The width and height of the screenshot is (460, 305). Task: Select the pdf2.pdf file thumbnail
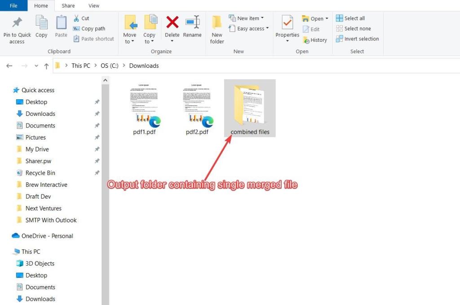click(x=197, y=109)
